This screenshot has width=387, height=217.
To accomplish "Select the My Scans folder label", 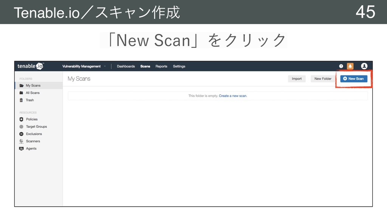I will pyautogui.click(x=33, y=86).
